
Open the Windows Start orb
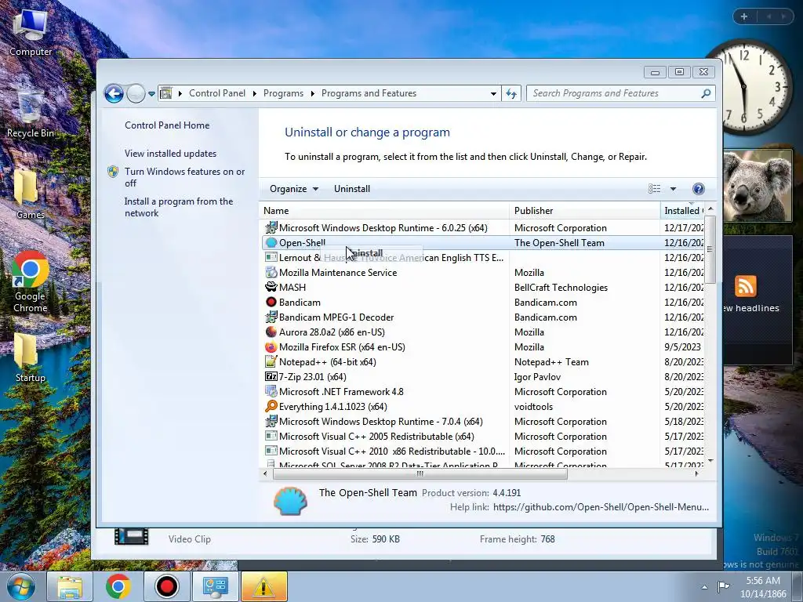(x=21, y=586)
